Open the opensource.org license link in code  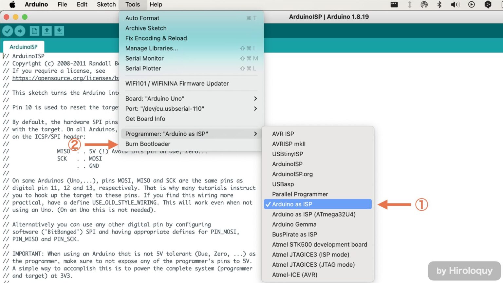tap(65, 78)
